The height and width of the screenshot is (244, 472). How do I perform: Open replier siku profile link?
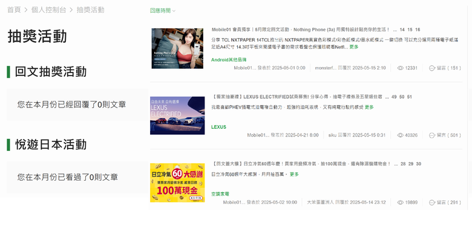coord(332,135)
